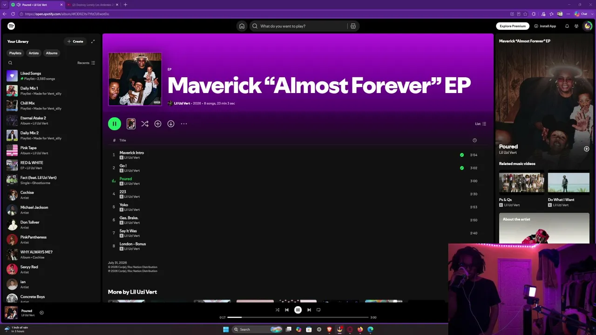This screenshot has width=596, height=335.
Task: Open a new browser tab
Action: (125, 5)
